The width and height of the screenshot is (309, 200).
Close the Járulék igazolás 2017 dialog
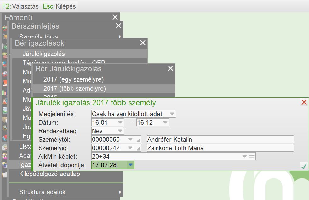[304, 102]
